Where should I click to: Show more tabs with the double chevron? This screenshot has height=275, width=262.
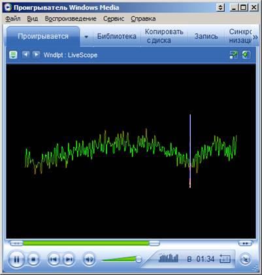point(255,37)
